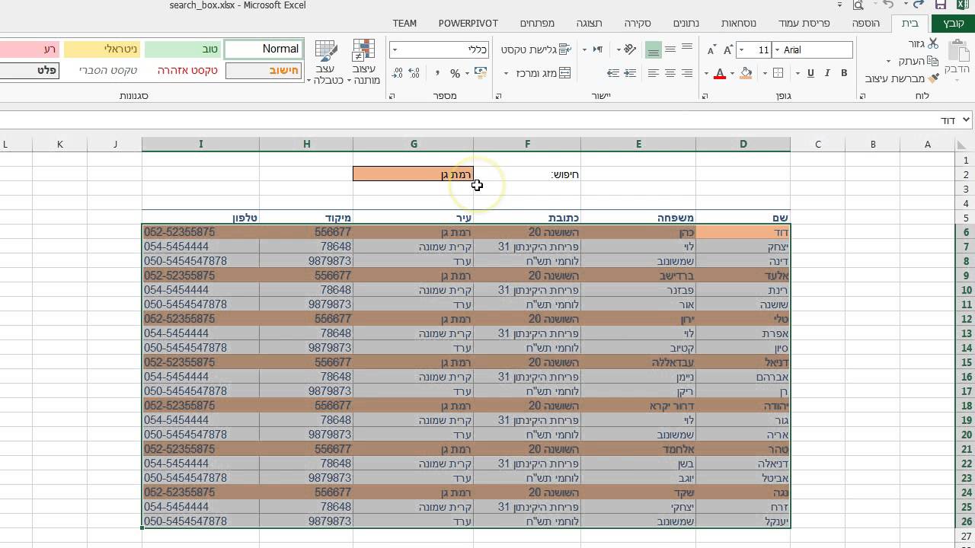Screen dimensions: 975x548
Task: Switch to the Formulas (נוסחאות) tab
Action: tap(737, 24)
